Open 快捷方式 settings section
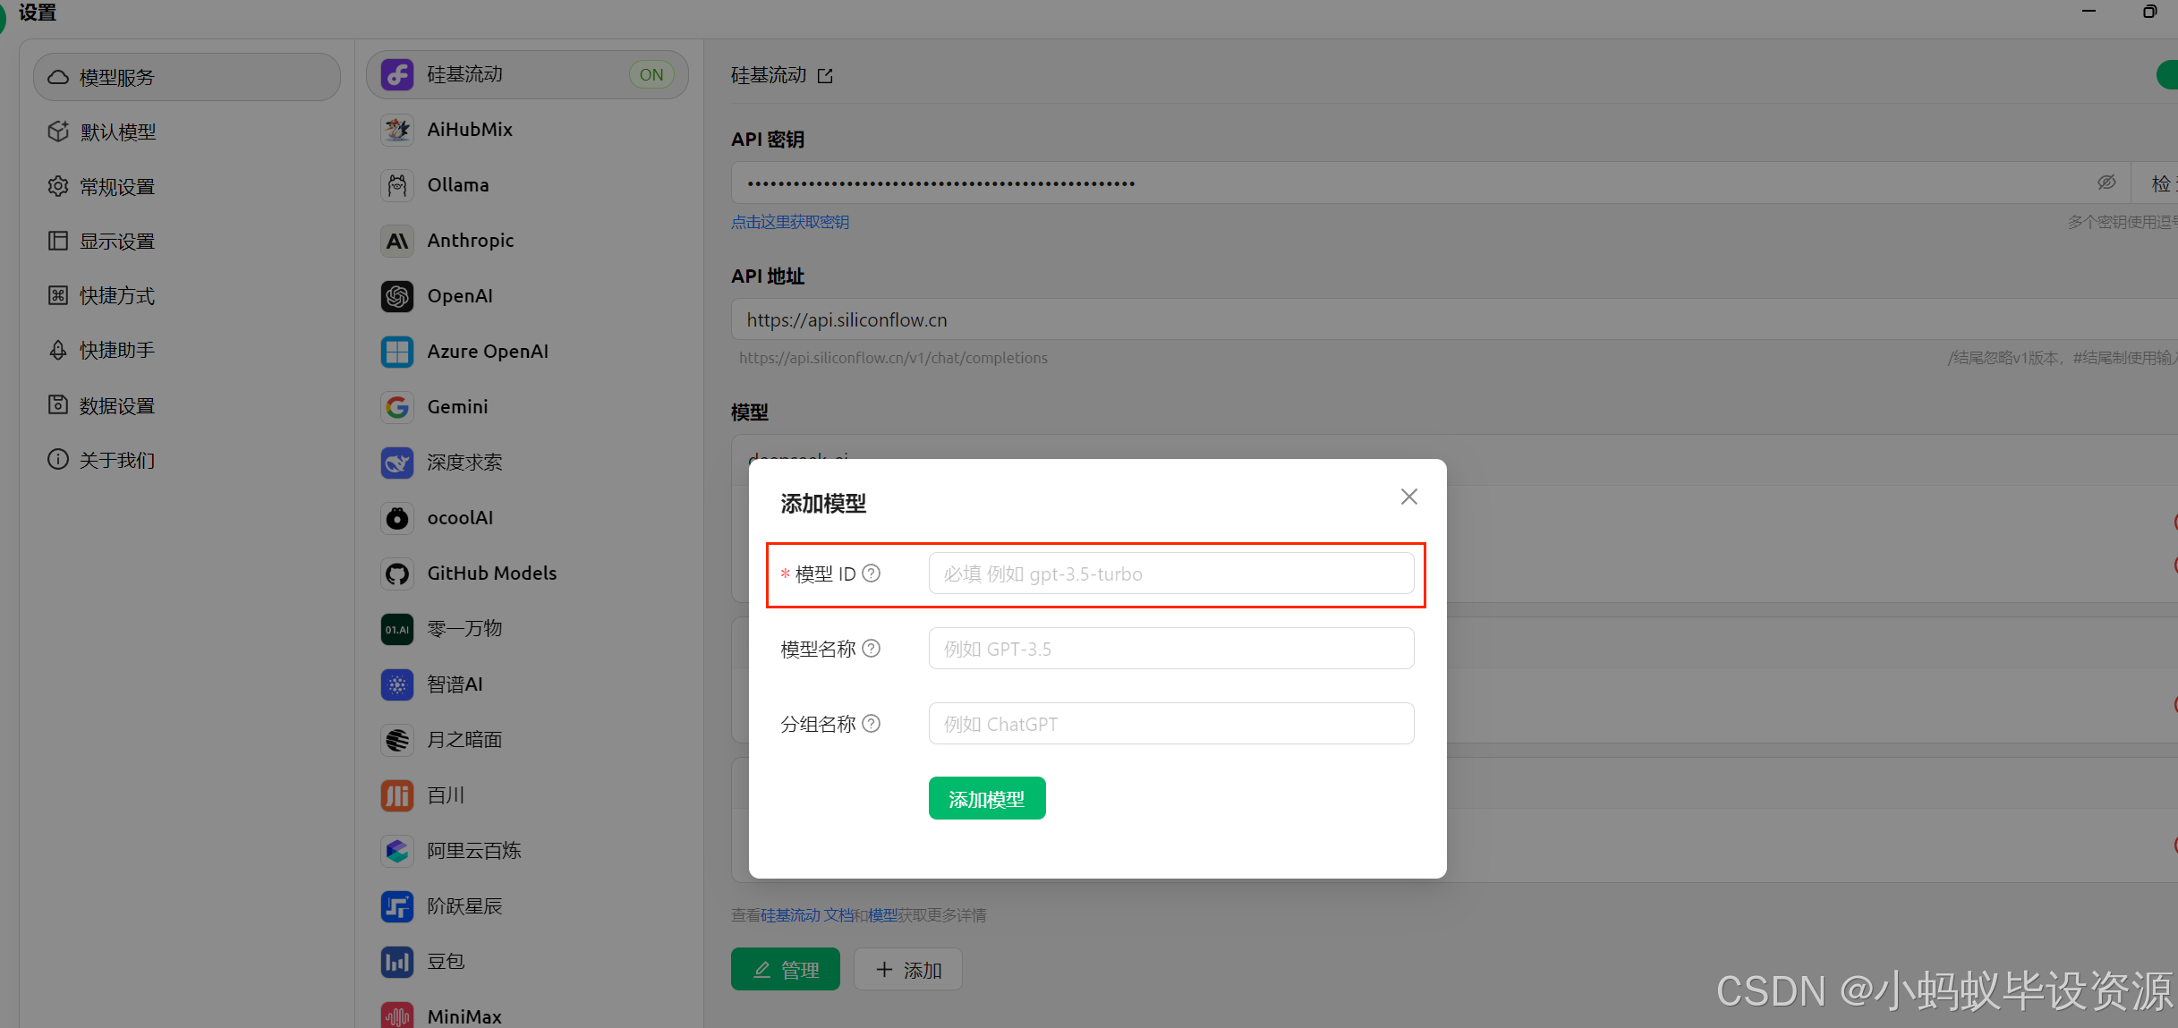The height and width of the screenshot is (1028, 2178). 117,296
